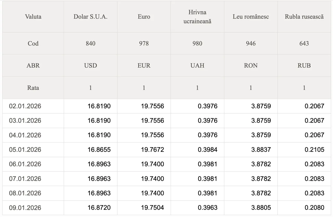Viewport: 333px width, 217px height.
Task: Select the USD rate 16.8720
Action: click(x=99, y=208)
